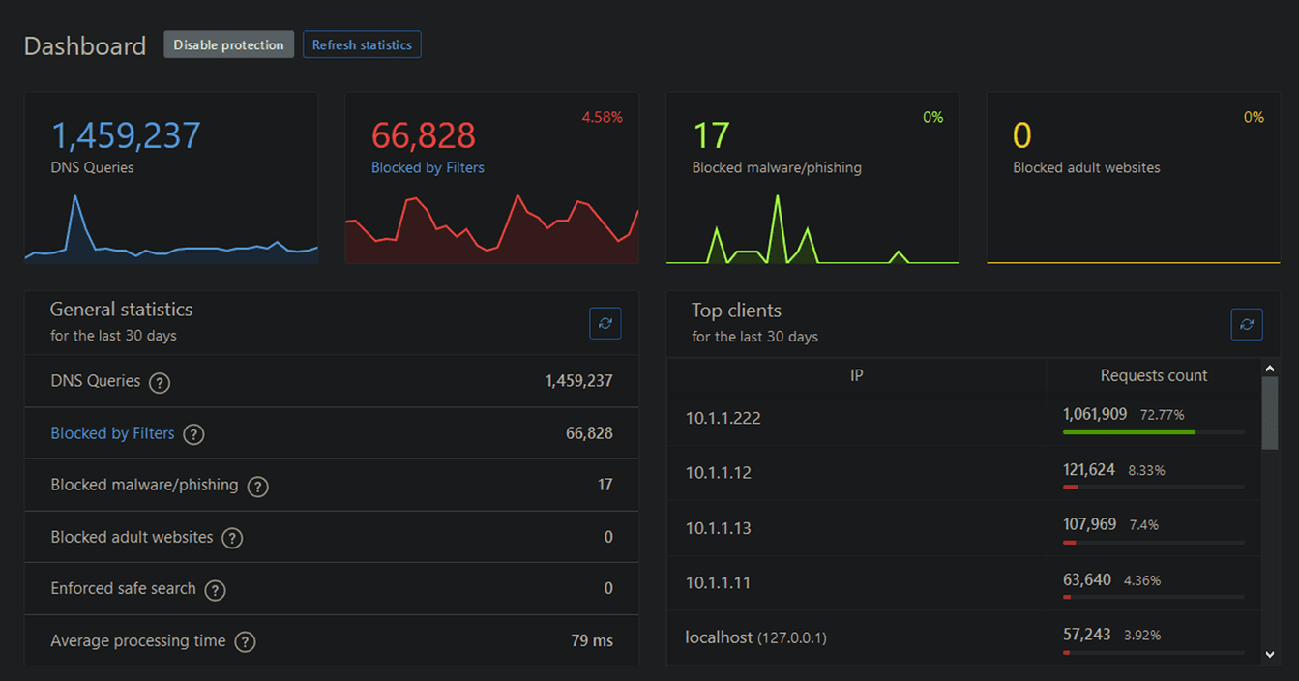Click help icon beside Blocked by Filters
The height and width of the screenshot is (681, 1299).
[x=193, y=434]
